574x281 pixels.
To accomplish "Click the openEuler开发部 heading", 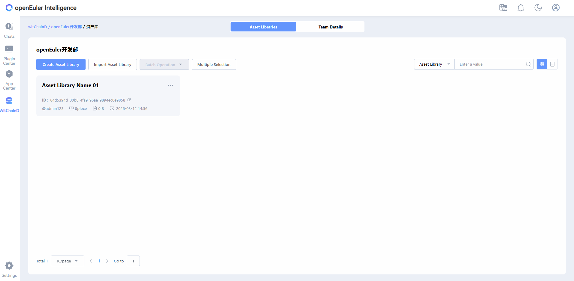I will tap(57, 50).
